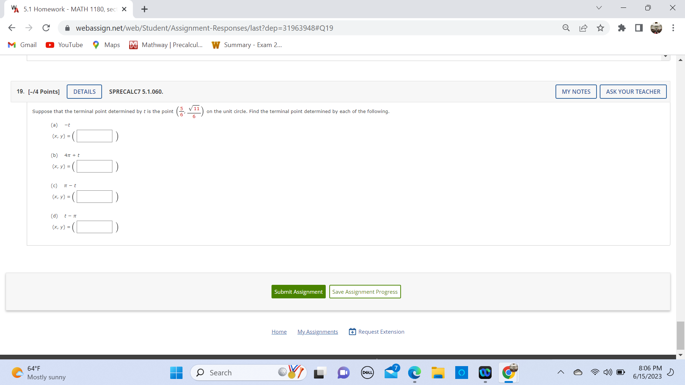Open the Request Extension calendar icon

click(352, 332)
